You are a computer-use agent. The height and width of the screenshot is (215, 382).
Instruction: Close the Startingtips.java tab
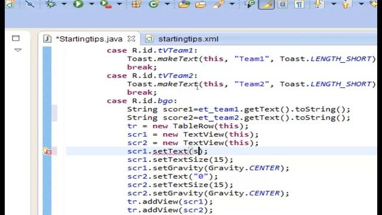(x=131, y=39)
